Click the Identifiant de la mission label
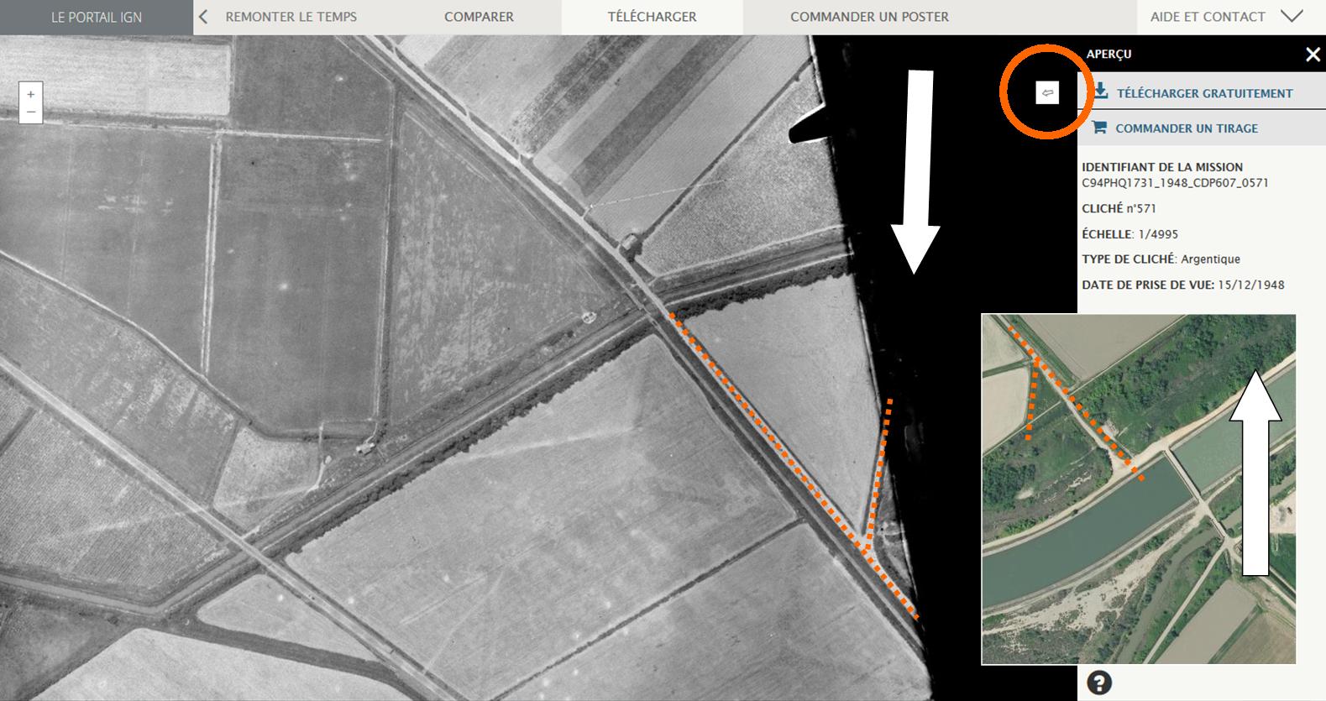Screen dimensions: 1326x701 (1162, 167)
